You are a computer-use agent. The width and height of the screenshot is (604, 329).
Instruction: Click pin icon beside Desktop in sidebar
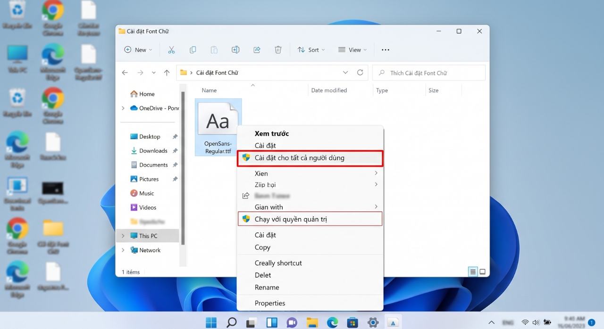(175, 137)
